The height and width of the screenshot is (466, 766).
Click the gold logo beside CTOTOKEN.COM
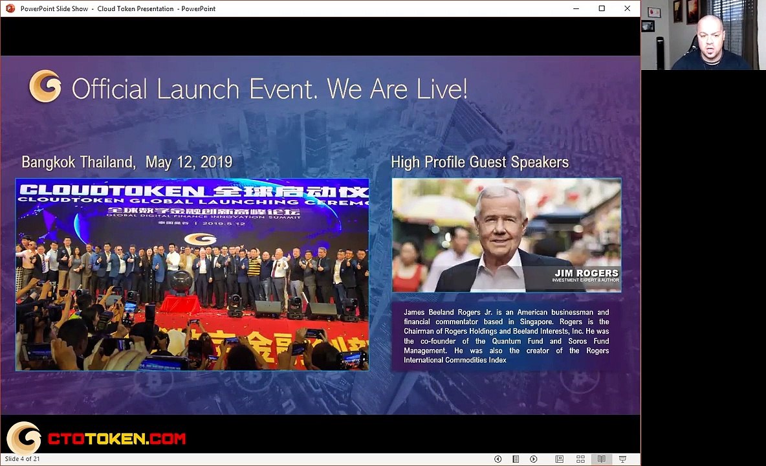click(23, 438)
